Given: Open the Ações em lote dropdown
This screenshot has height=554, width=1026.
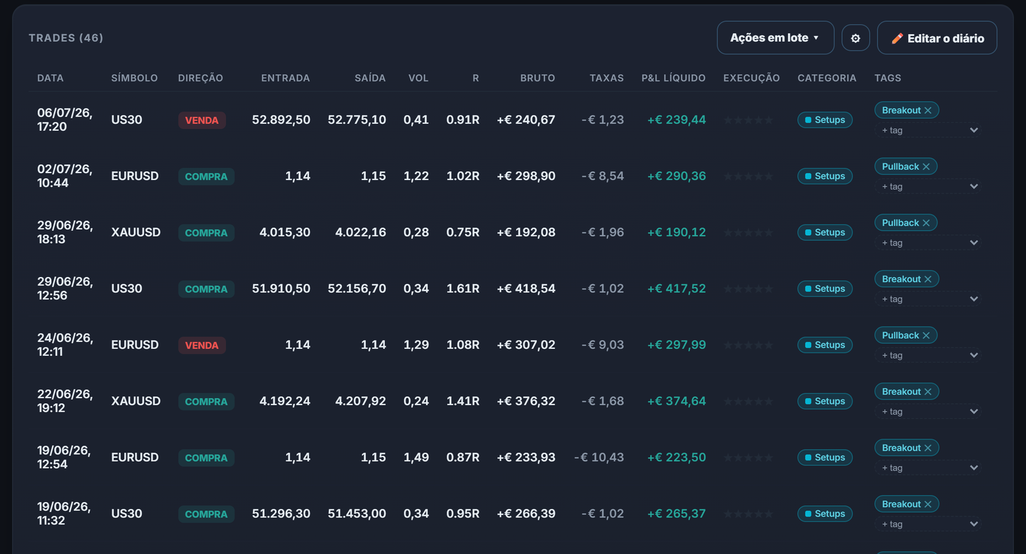Looking at the screenshot, I should (x=775, y=38).
